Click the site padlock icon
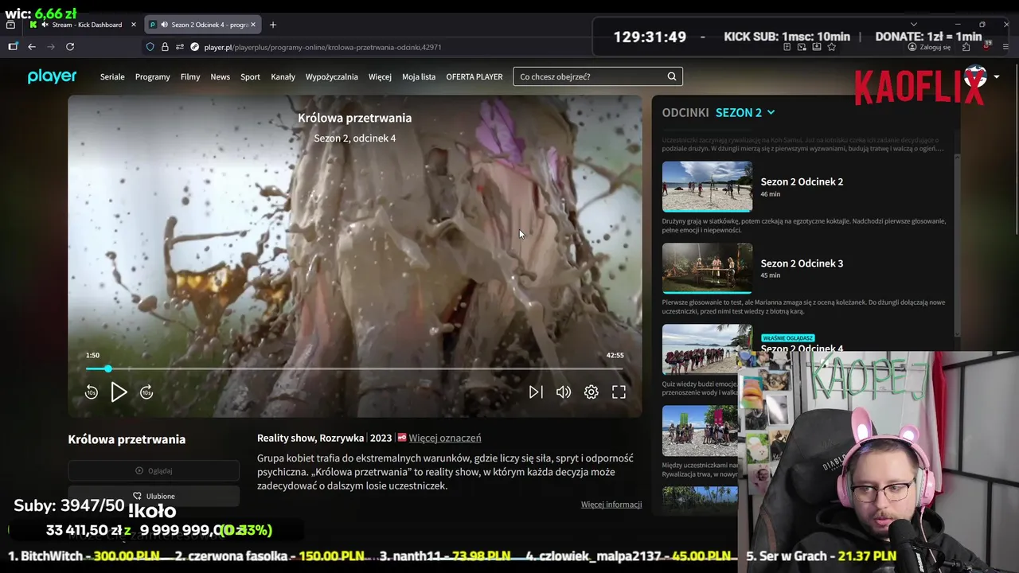 click(x=165, y=47)
